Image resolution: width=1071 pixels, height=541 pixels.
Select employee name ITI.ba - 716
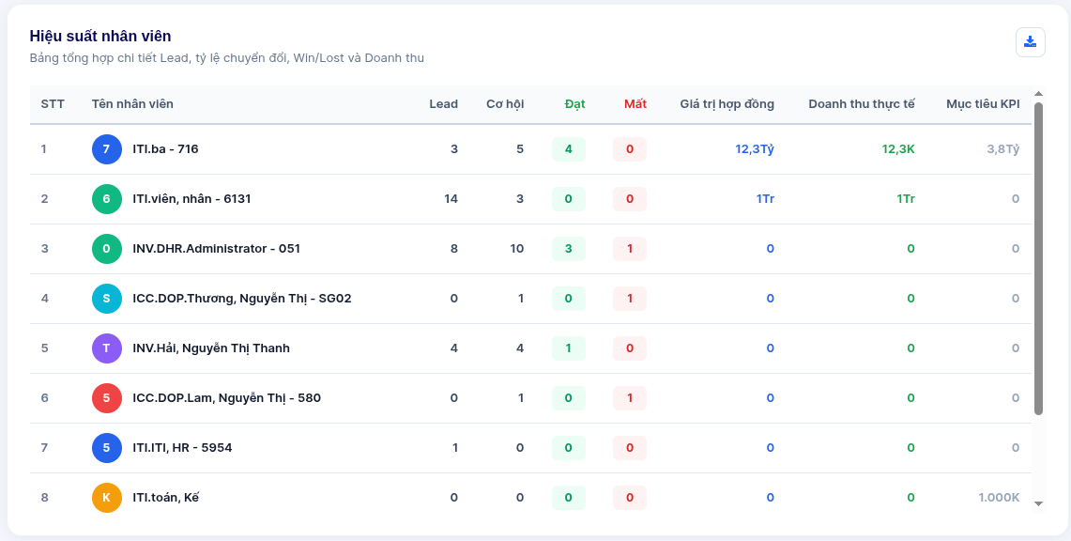pos(166,149)
